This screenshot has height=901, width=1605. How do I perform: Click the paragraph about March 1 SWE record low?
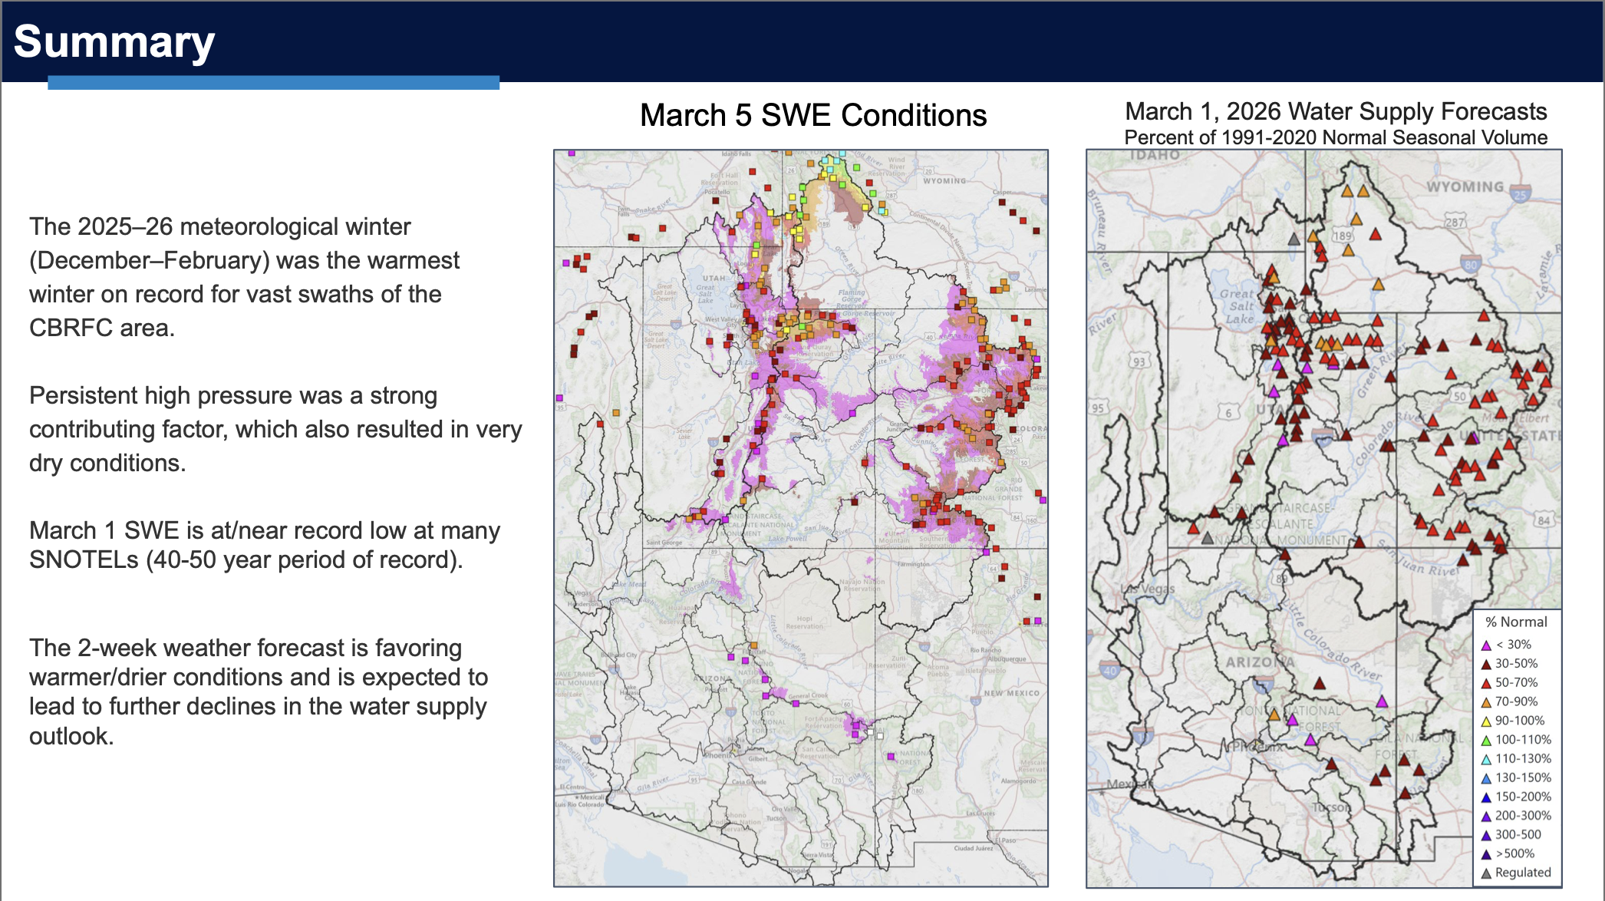click(x=265, y=545)
